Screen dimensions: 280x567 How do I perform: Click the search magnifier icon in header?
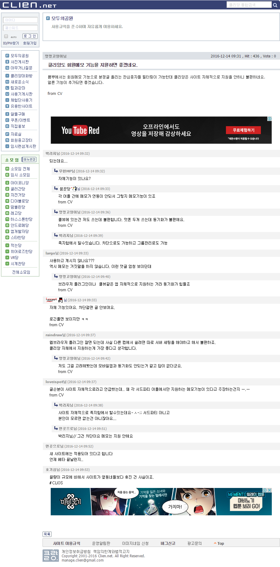275,5
